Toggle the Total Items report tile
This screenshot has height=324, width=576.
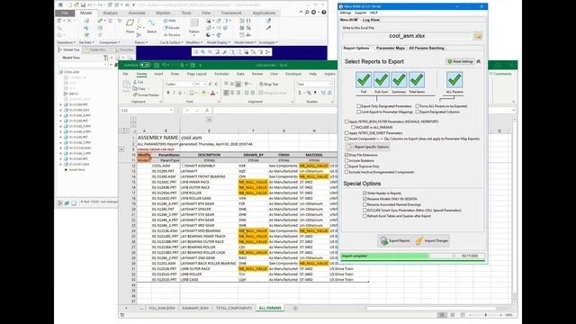pyautogui.click(x=417, y=80)
